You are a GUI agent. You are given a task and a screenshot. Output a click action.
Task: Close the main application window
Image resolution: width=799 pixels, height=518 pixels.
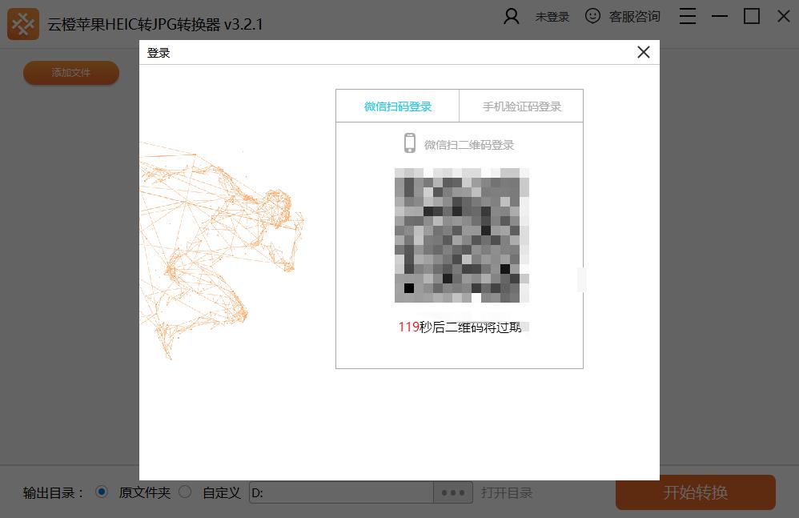point(784,16)
